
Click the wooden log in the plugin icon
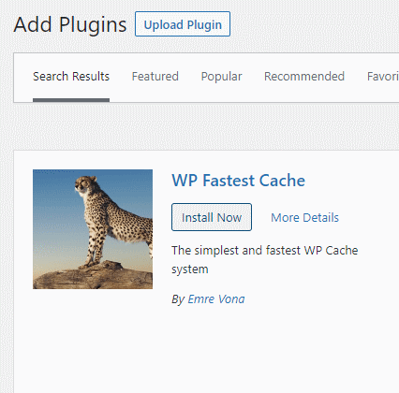[x=93, y=275]
